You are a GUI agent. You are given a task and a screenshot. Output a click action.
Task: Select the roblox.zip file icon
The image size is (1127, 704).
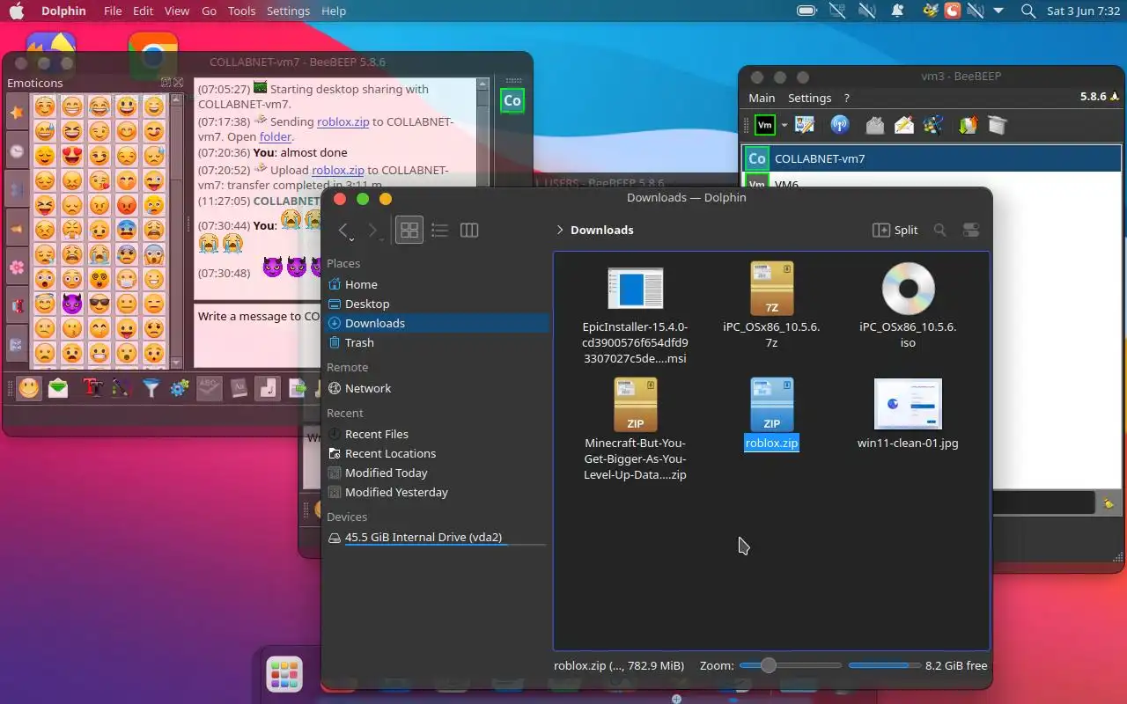click(771, 405)
